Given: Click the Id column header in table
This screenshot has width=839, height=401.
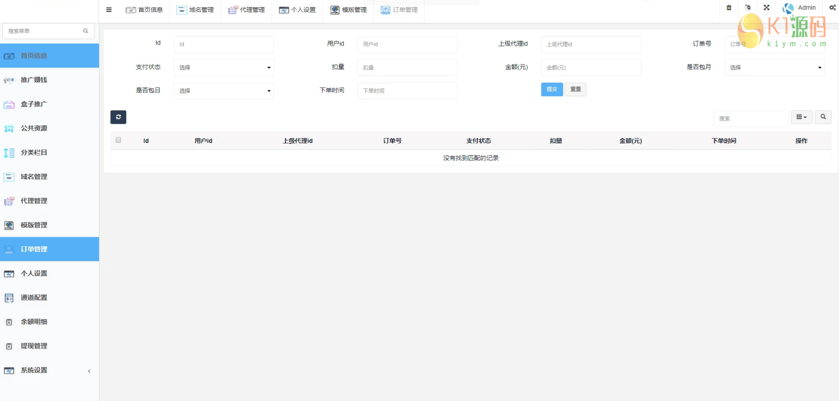Looking at the screenshot, I should (146, 141).
